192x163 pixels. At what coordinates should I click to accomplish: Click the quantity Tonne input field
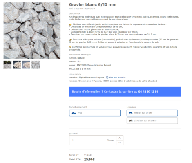[x=93, y=140]
